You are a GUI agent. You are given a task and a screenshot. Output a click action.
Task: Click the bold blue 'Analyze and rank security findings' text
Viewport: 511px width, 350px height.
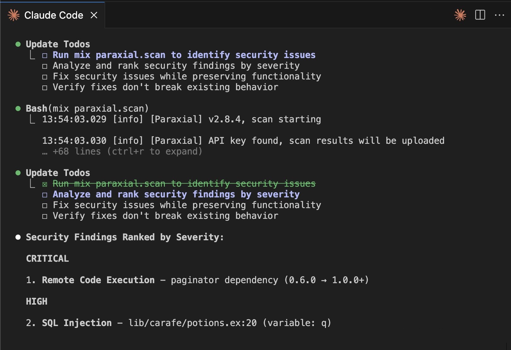pyautogui.click(x=176, y=194)
